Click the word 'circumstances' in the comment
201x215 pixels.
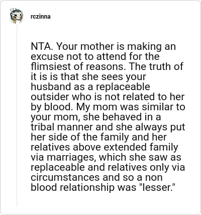pos(65,177)
